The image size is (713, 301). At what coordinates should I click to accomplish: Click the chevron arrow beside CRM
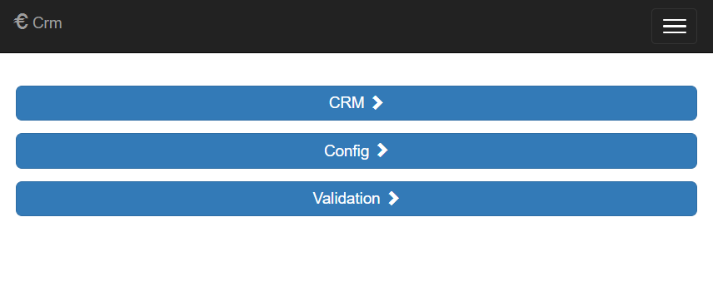(377, 103)
